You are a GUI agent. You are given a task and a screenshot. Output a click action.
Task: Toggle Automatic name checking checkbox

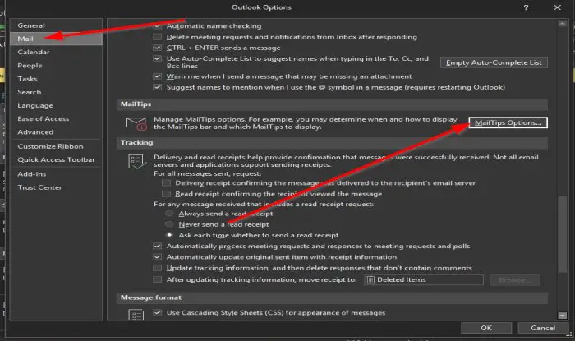point(158,26)
